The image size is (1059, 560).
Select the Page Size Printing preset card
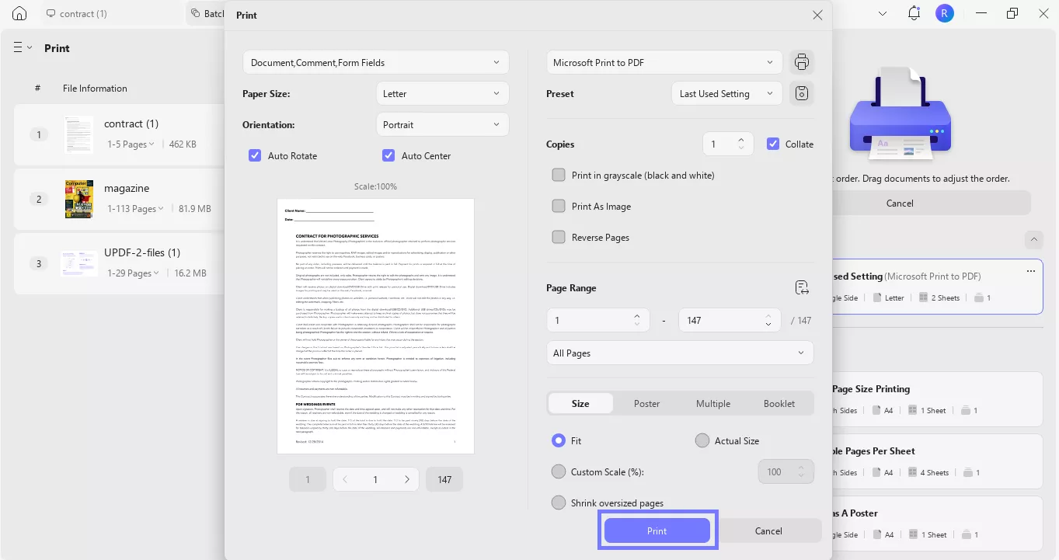pos(936,398)
